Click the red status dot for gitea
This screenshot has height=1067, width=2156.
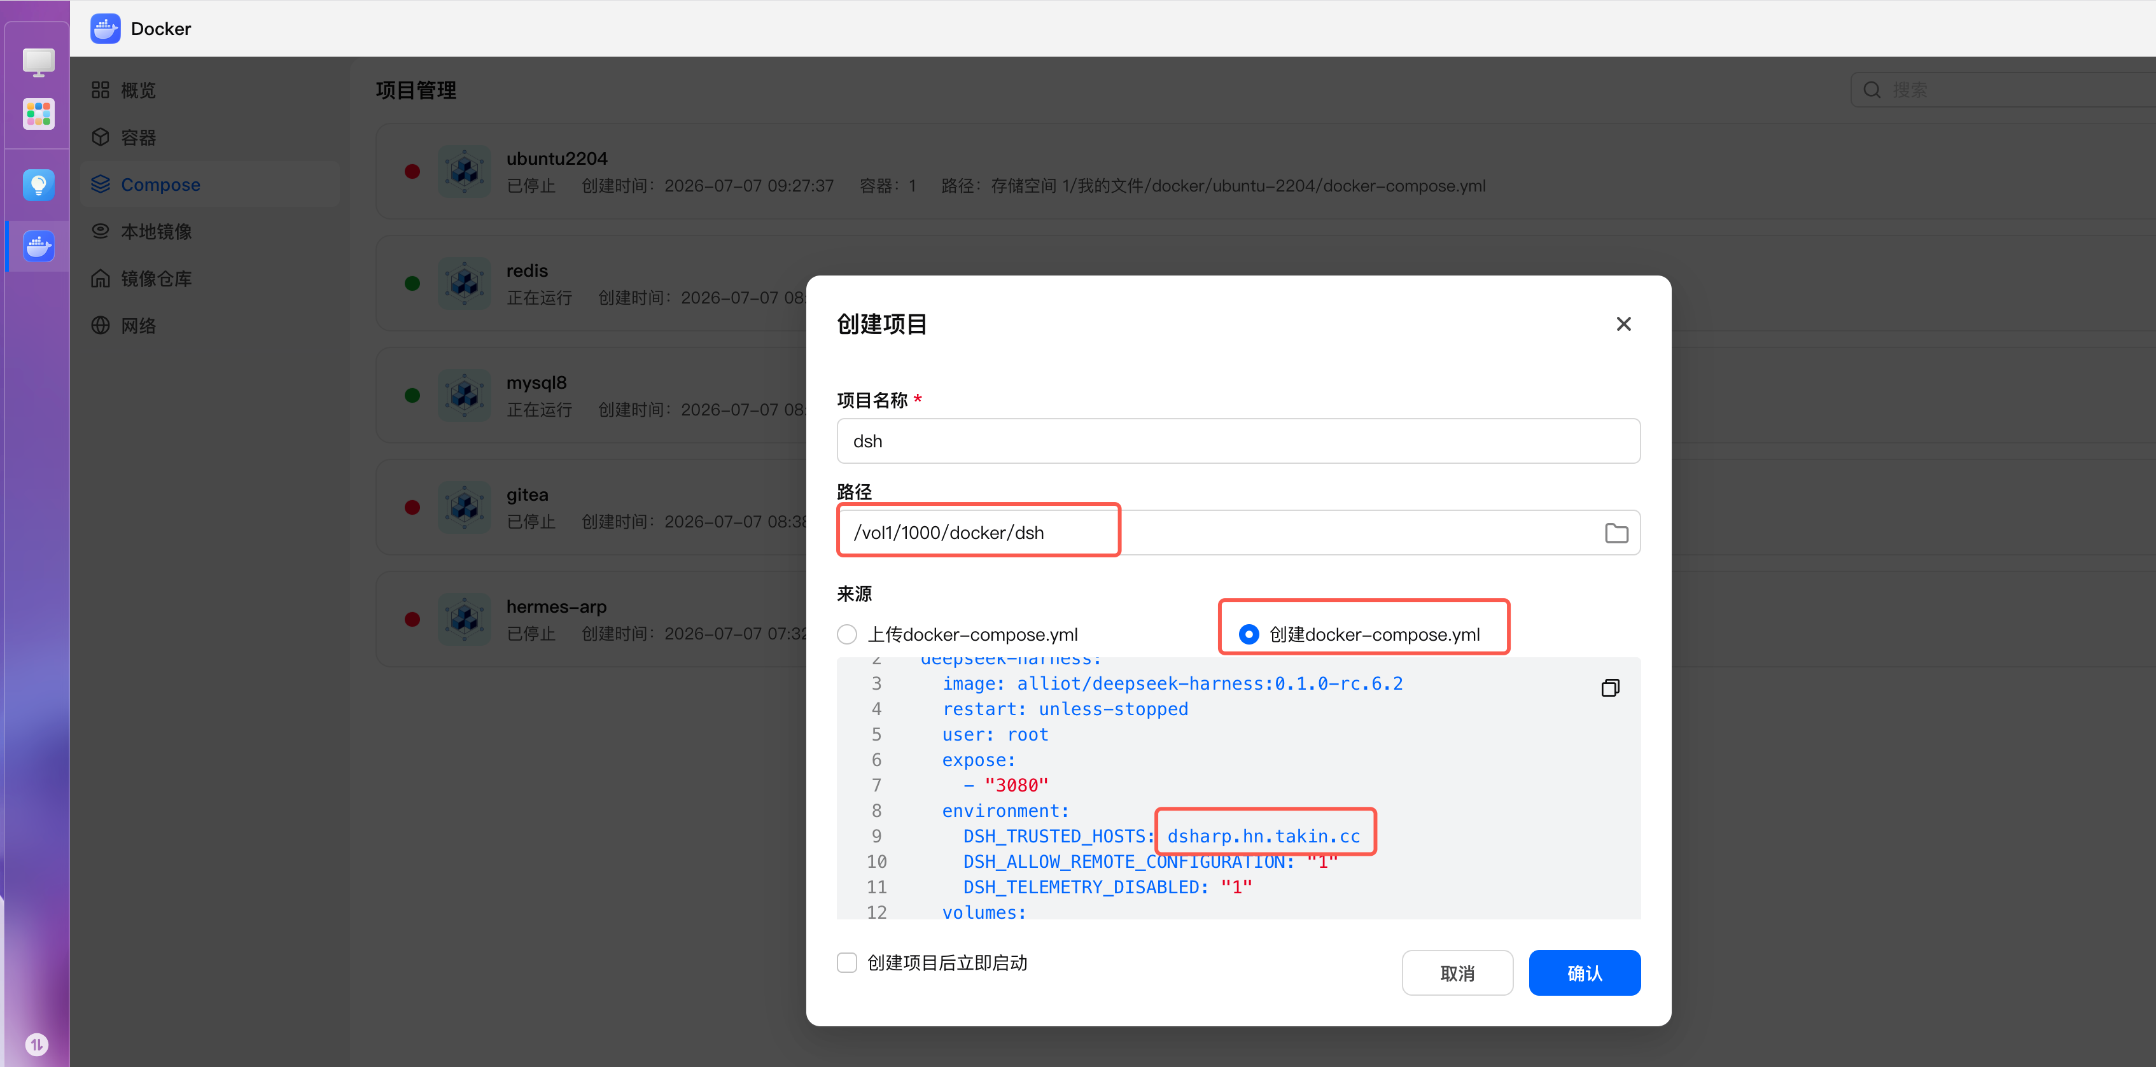(412, 507)
